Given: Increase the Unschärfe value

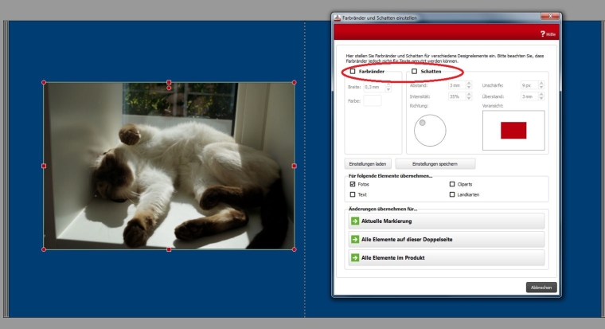Looking at the screenshot, I should 541,83.
